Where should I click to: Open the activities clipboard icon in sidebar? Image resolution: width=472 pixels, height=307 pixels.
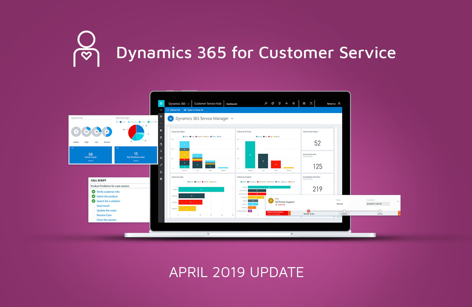[x=161, y=137]
